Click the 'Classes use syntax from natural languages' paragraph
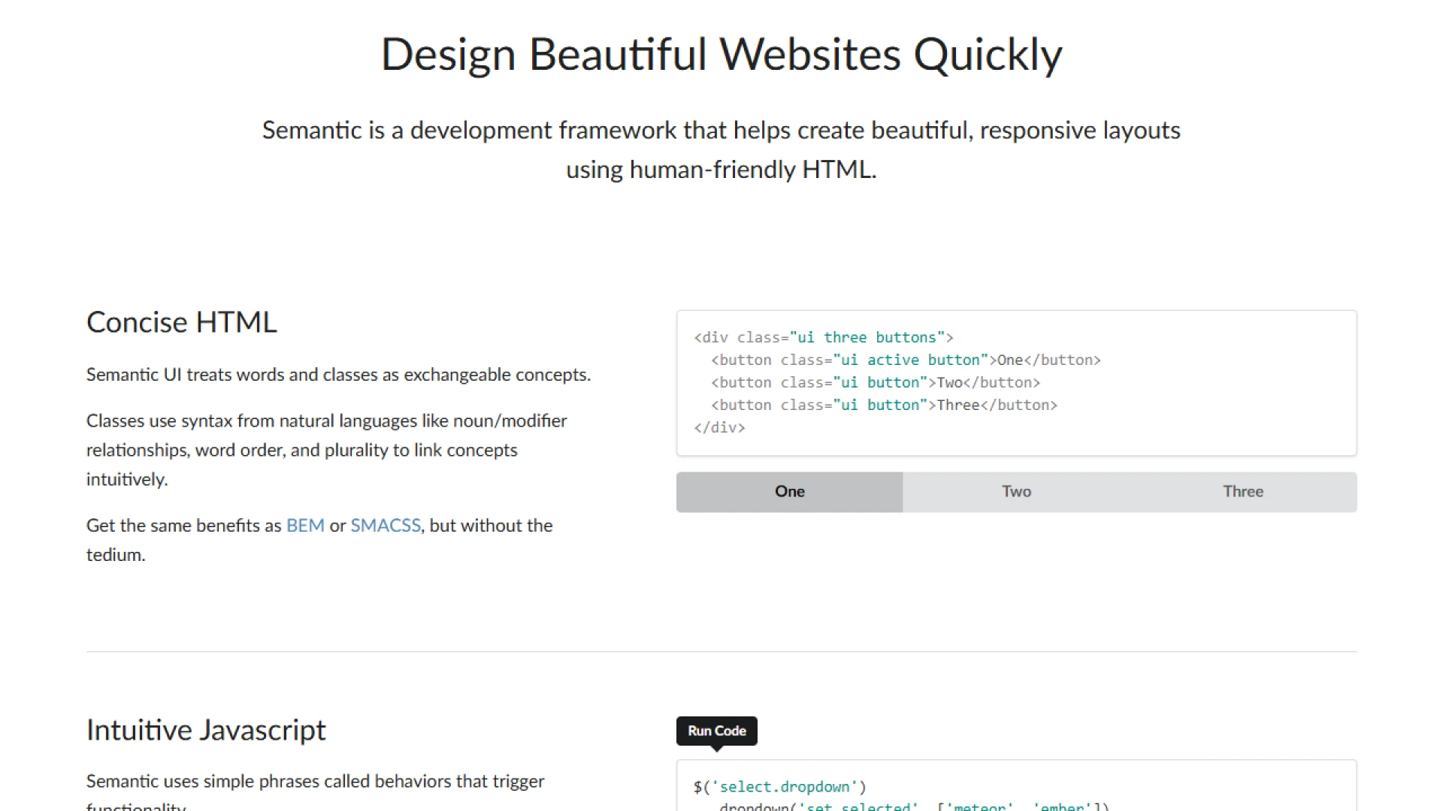Viewport: 1443px width, 811px height. click(327, 450)
